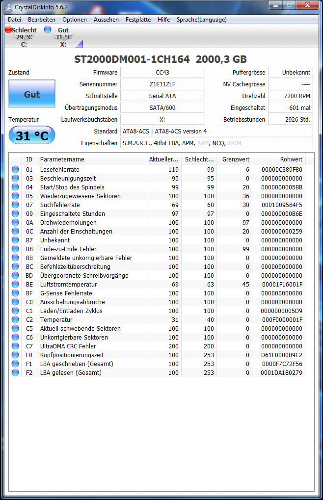
Task: Click raw value 0001DA180279 of LBA gelesen
Action: [282, 372]
